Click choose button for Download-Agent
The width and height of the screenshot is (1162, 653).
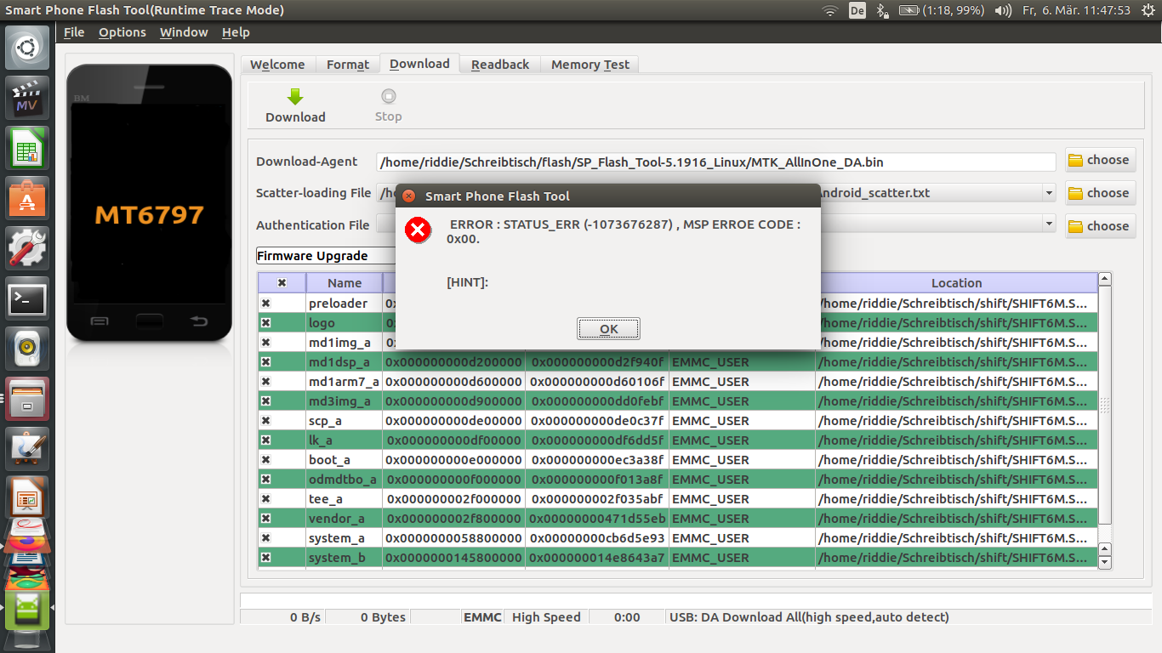(x=1099, y=160)
